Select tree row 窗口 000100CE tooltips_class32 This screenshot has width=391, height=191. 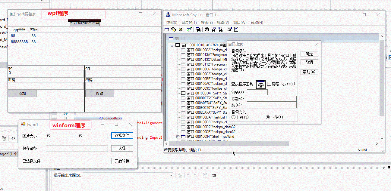(211, 132)
